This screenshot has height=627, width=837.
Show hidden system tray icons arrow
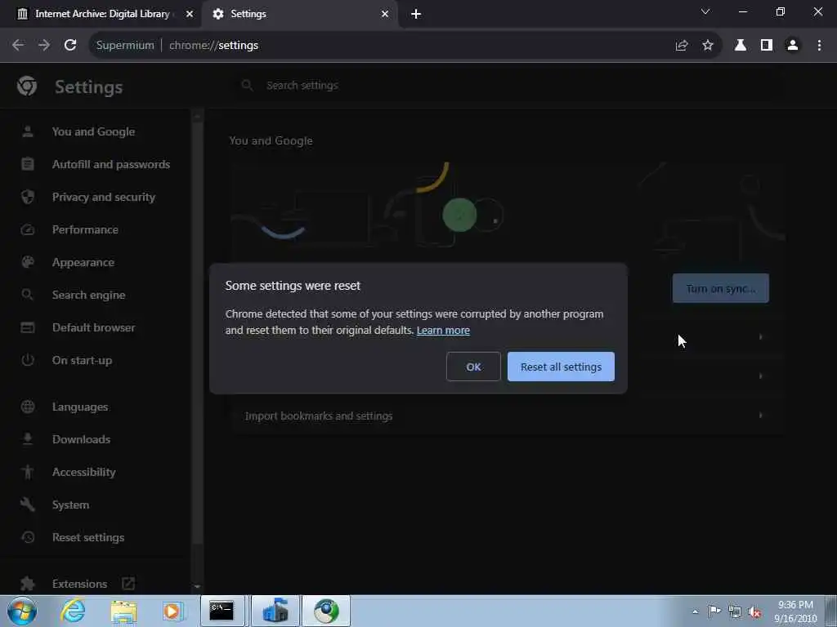695,611
